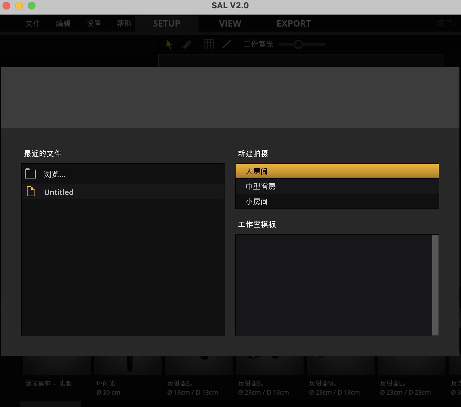Choose 小房间 room option
This screenshot has width=461, height=407.
tap(337, 201)
